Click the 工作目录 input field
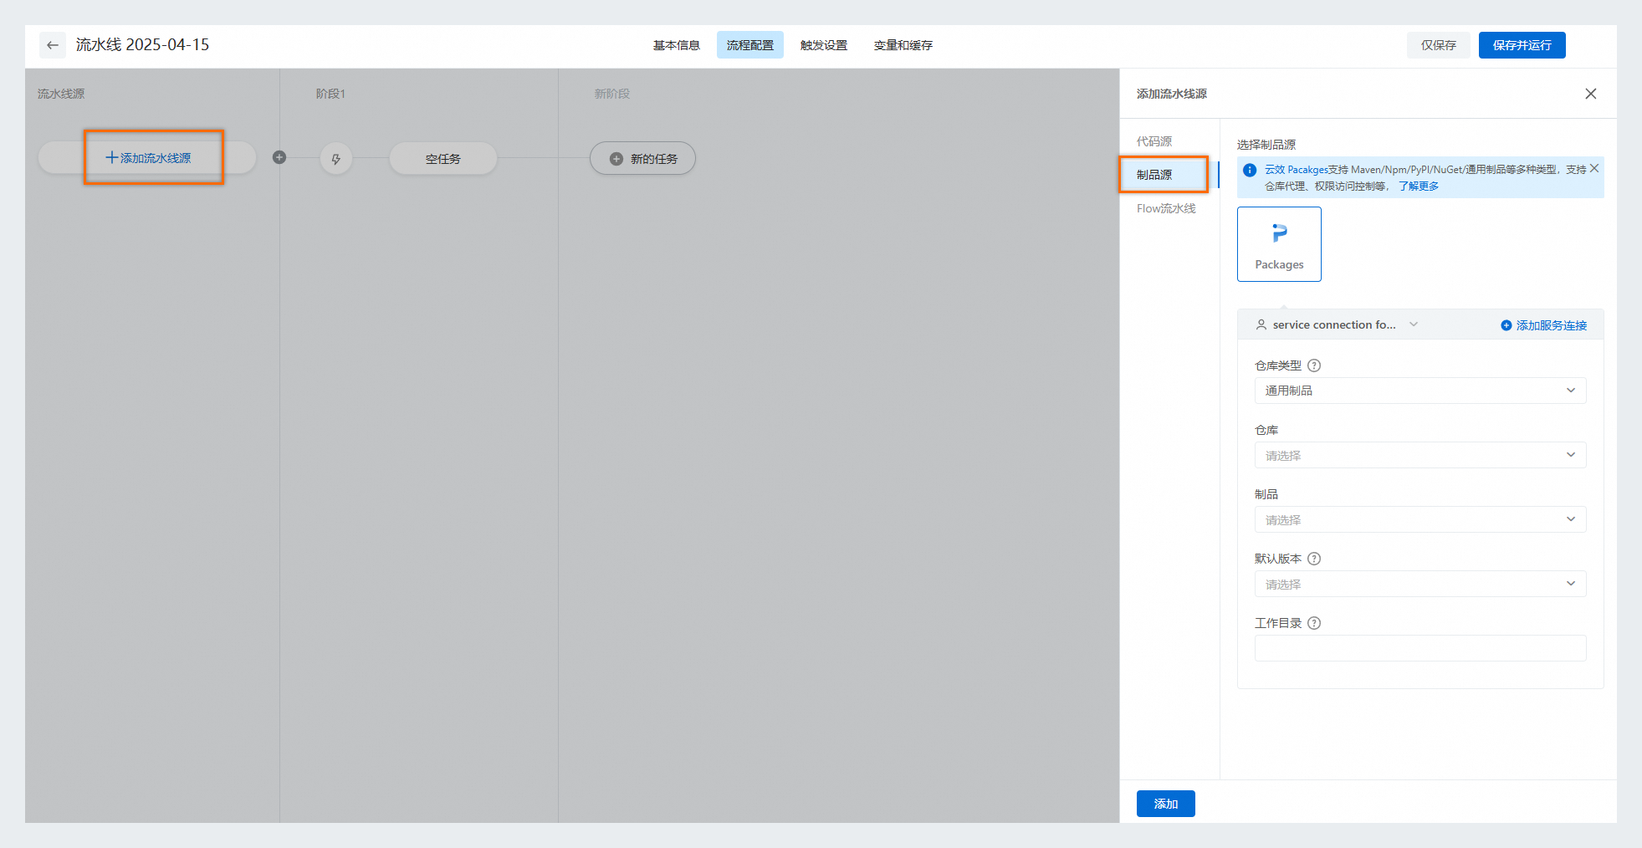1642x848 pixels. 1420,648
